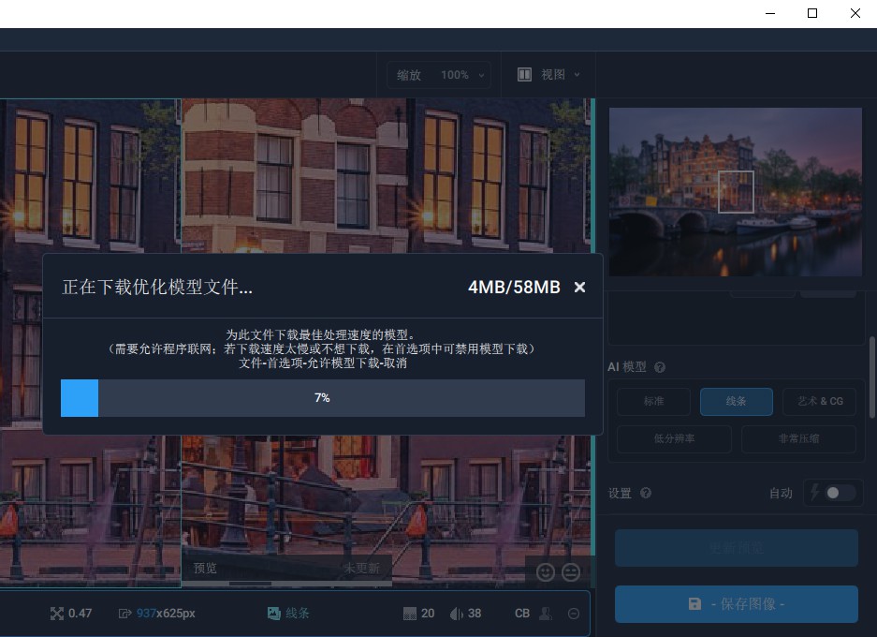Screen dimensions: 877x637
Task: Click the 更新预览 update preview button
Action: click(x=736, y=548)
